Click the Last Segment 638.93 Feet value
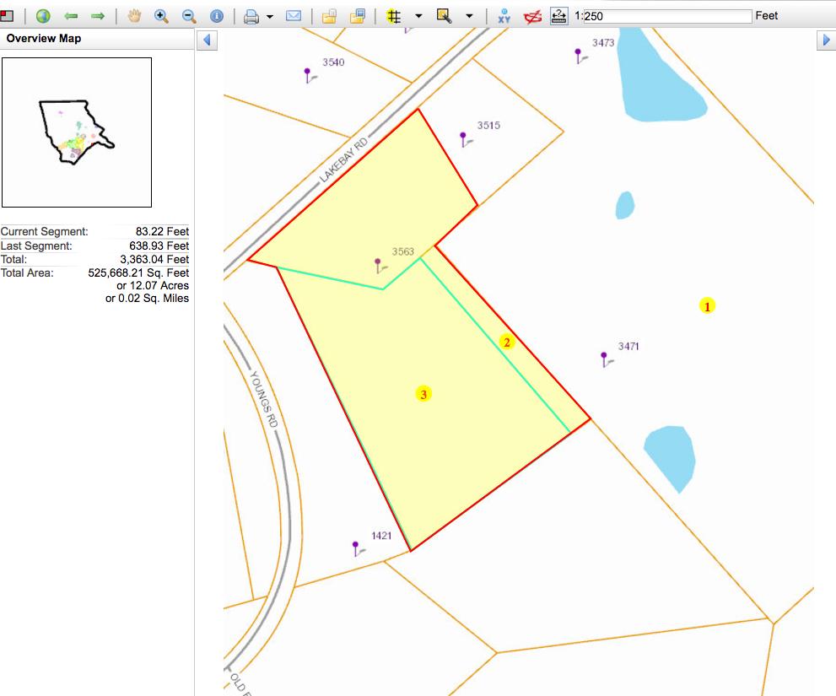 coord(159,245)
